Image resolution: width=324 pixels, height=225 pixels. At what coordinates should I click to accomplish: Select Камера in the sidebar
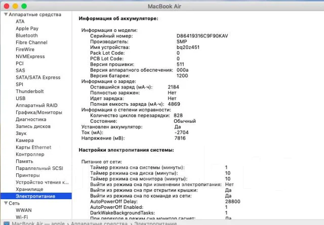coord(25,141)
